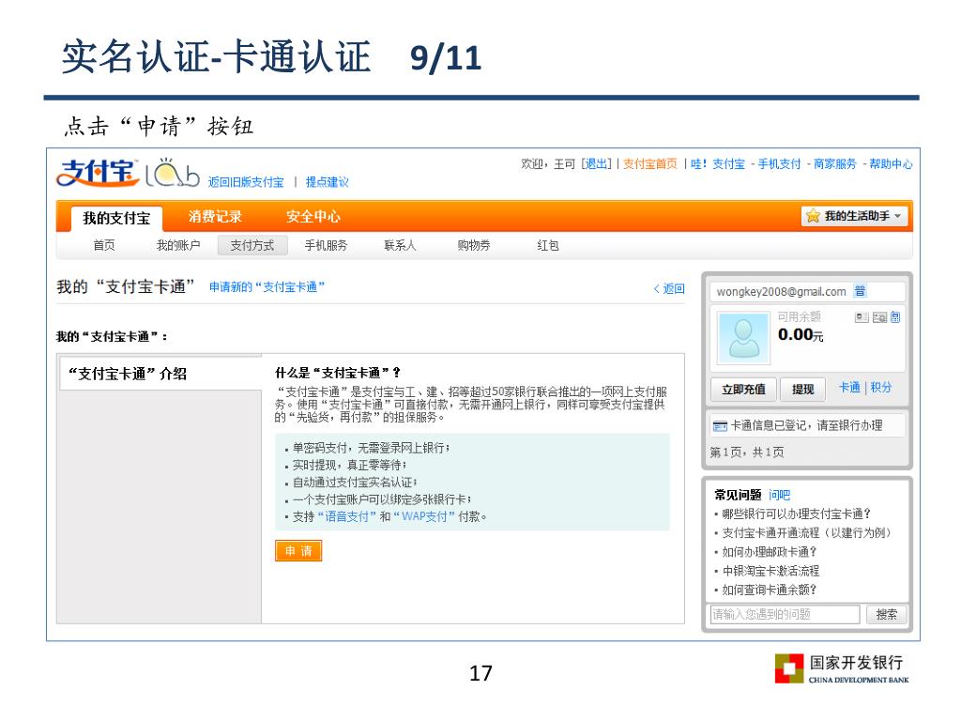
Task: Click the star icon on 我的生活助手
Action: point(813,216)
